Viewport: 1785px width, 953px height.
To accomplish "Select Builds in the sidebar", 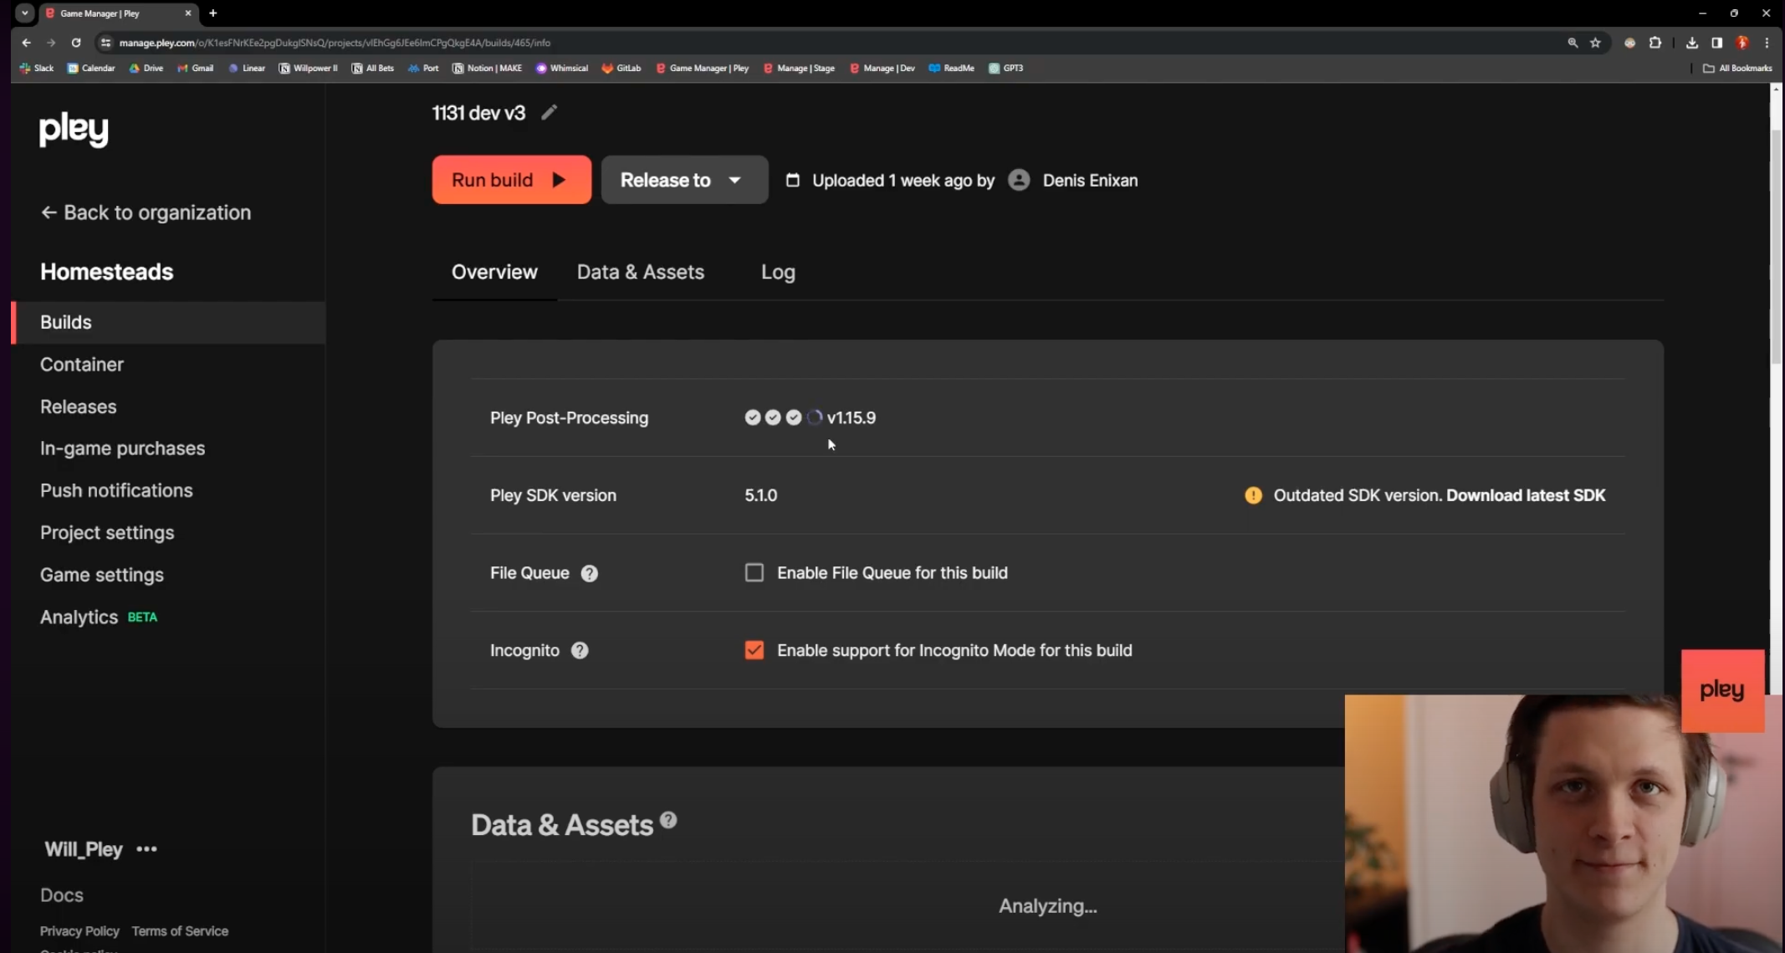I will [168, 322].
